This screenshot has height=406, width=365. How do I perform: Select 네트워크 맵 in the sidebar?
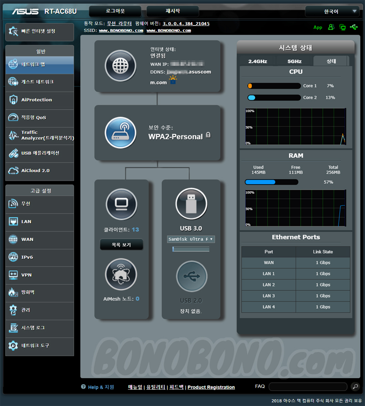coord(40,64)
